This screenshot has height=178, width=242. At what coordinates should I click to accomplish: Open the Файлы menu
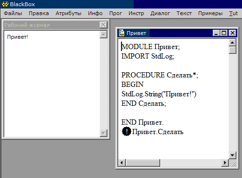point(13,13)
